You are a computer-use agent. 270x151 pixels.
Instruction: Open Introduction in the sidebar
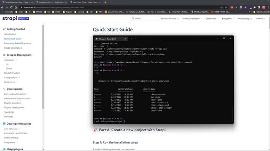point(10,34)
